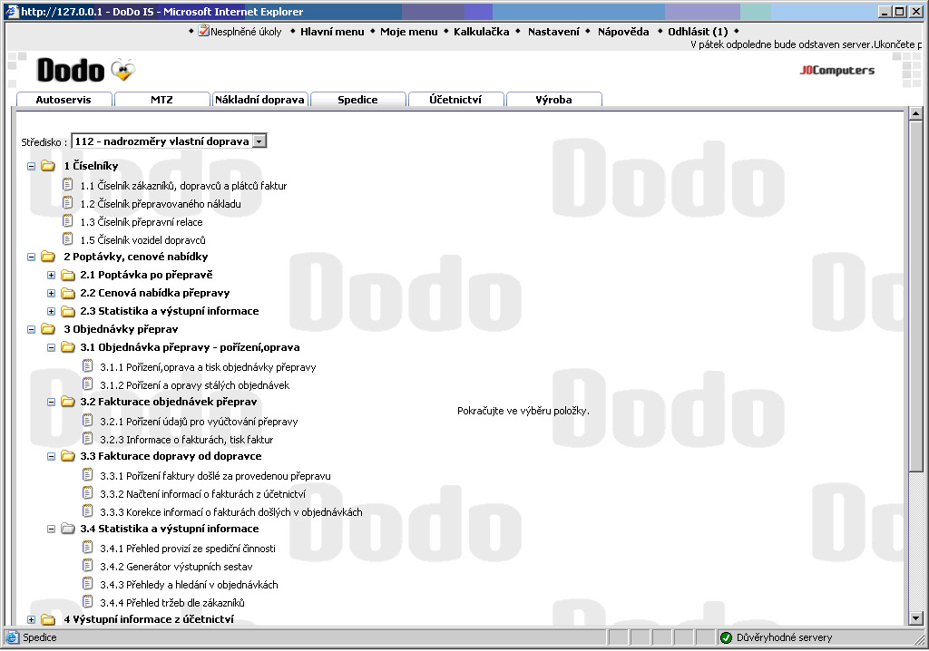Click document icon beside 1.2 Číselník přepravovaného nákladu
Screen dimensions: 929x651
click(x=67, y=202)
